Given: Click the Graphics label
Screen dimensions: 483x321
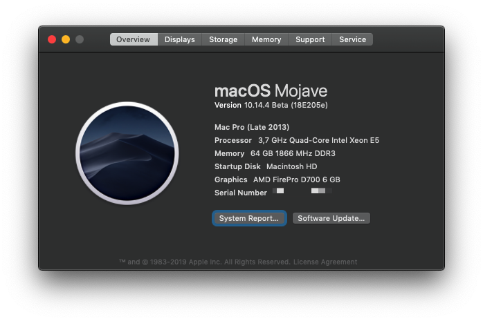Looking at the screenshot, I should click(x=230, y=179).
